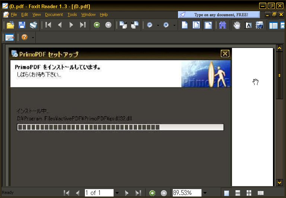Click gray Next View arrow in top toolbar
This screenshot has height=198, width=286.
[108, 25]
